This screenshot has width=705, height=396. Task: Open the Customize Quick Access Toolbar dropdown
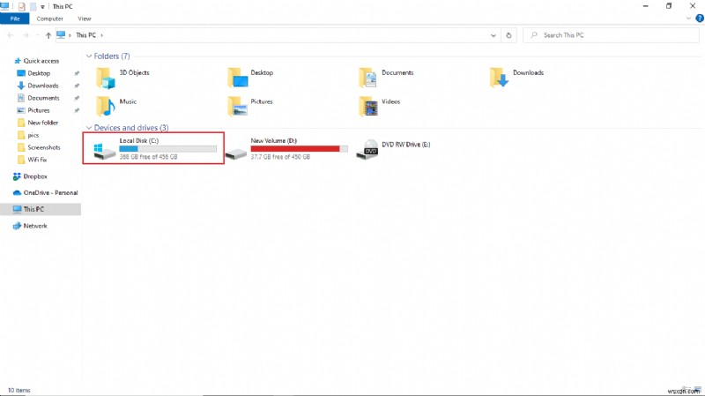[42, 7]
